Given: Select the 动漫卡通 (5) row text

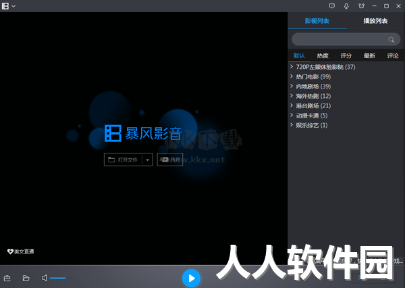Looking at the screenshot, I should tap(312, 116).
